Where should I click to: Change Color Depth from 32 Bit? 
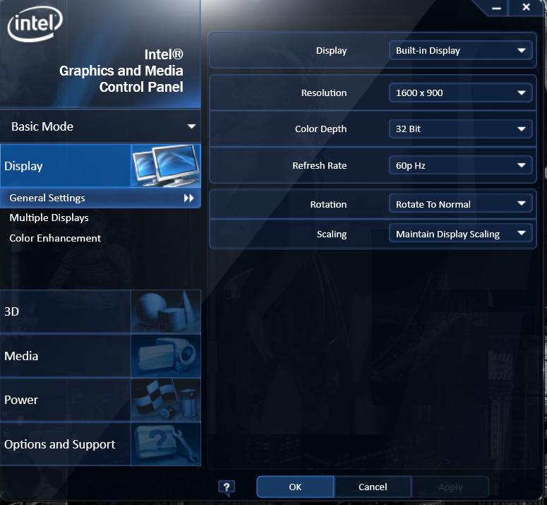460,129
